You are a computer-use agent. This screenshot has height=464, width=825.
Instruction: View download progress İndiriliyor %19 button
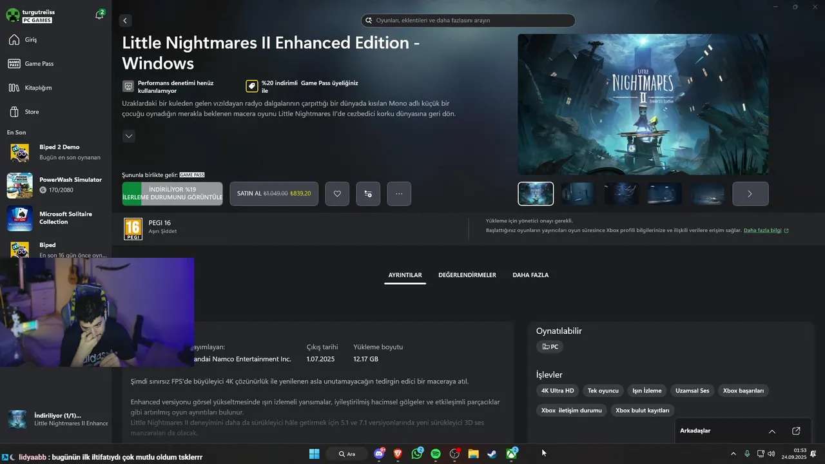pos(172,193)
